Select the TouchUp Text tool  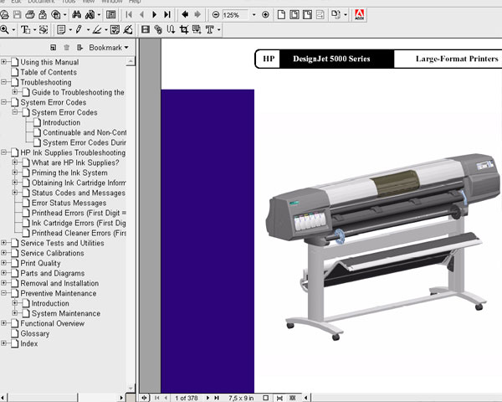(210, 30)
